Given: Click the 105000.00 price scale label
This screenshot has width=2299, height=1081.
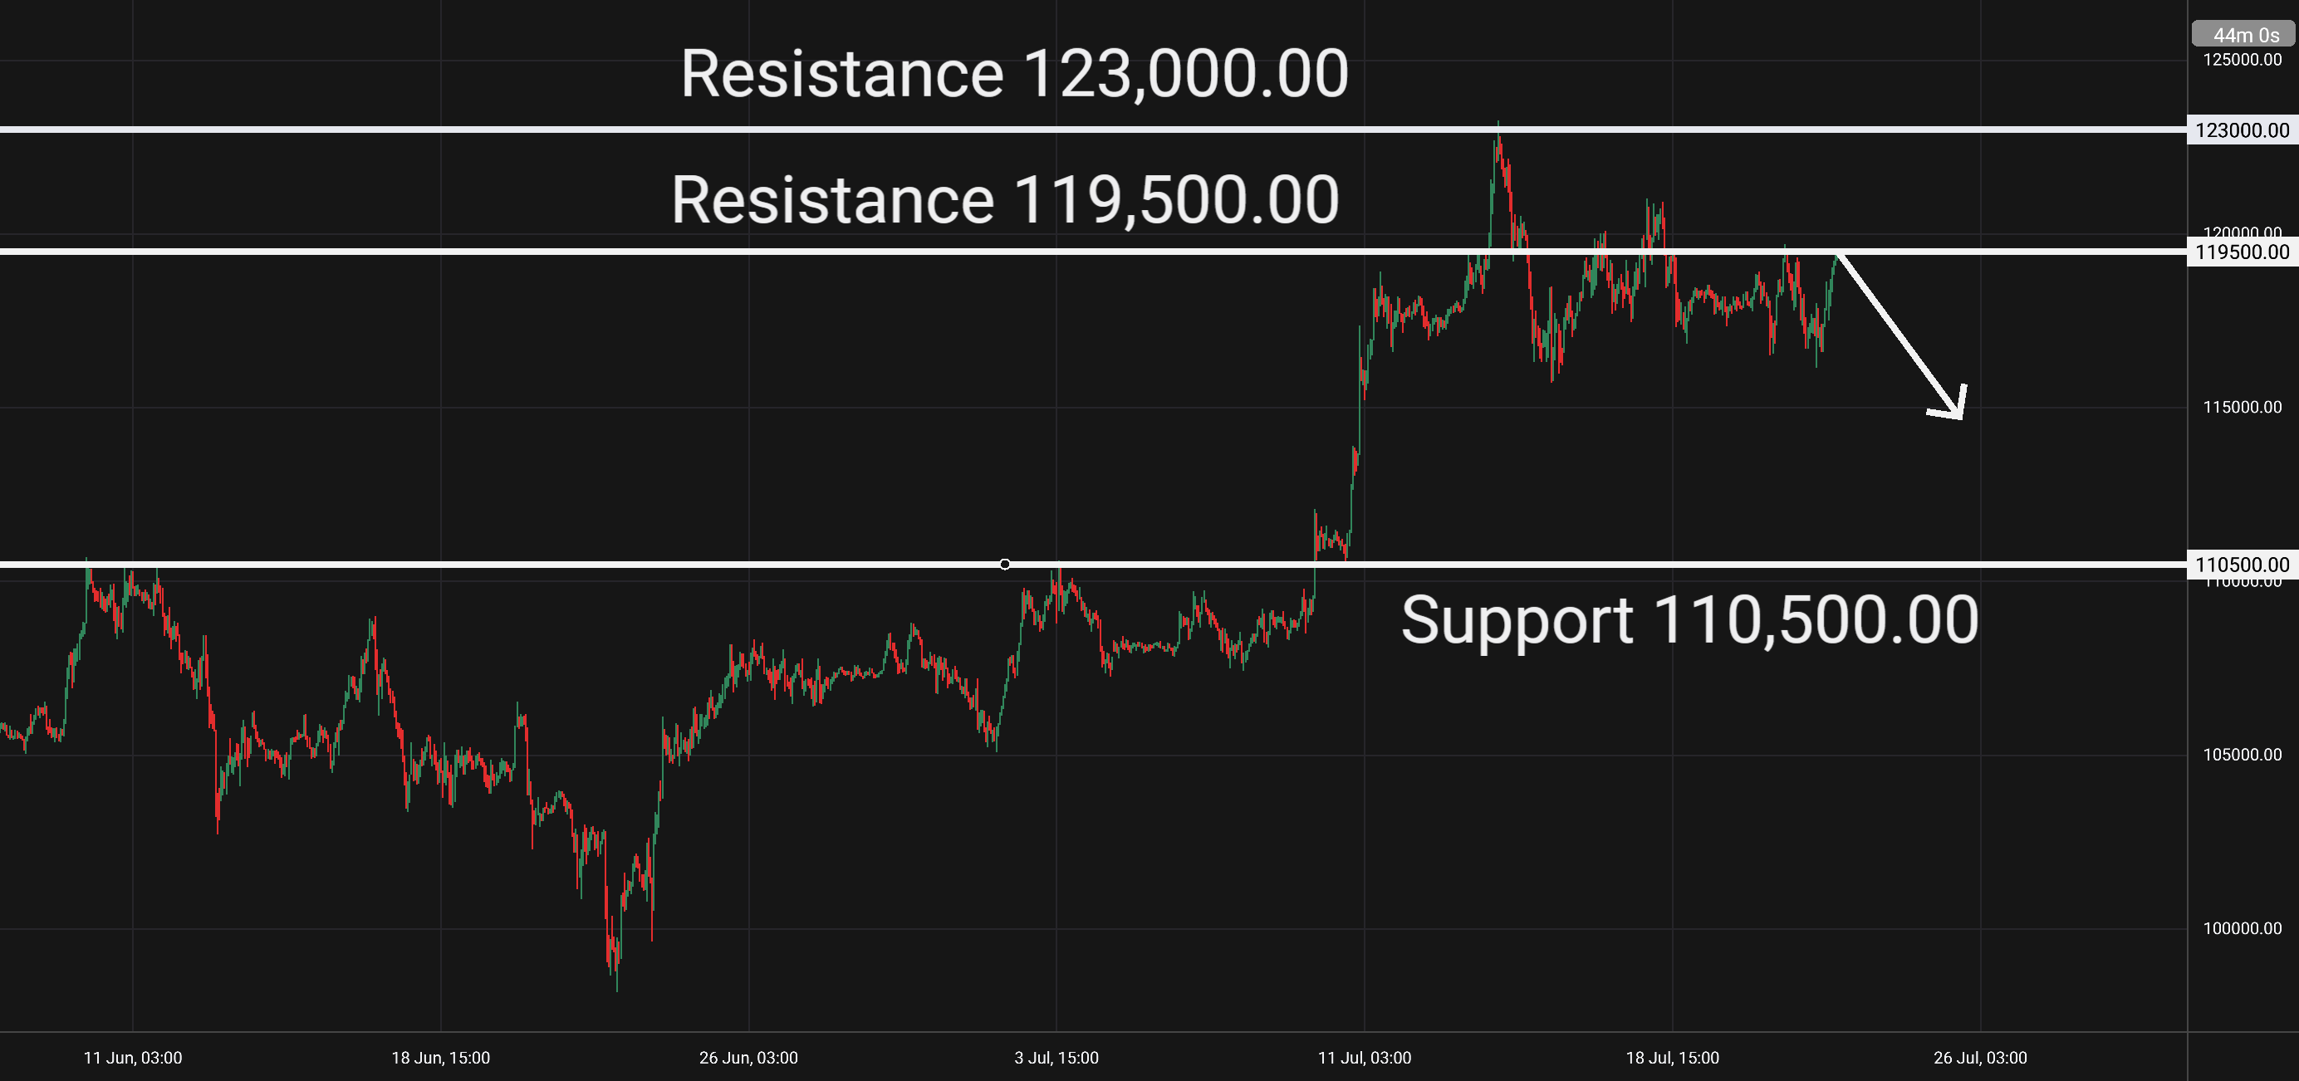Looking at the screenshot, I should [x=2242, y=755].
